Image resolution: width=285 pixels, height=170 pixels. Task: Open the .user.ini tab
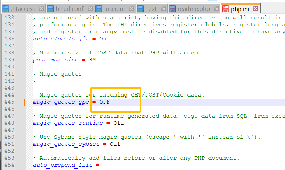(114, 9)
